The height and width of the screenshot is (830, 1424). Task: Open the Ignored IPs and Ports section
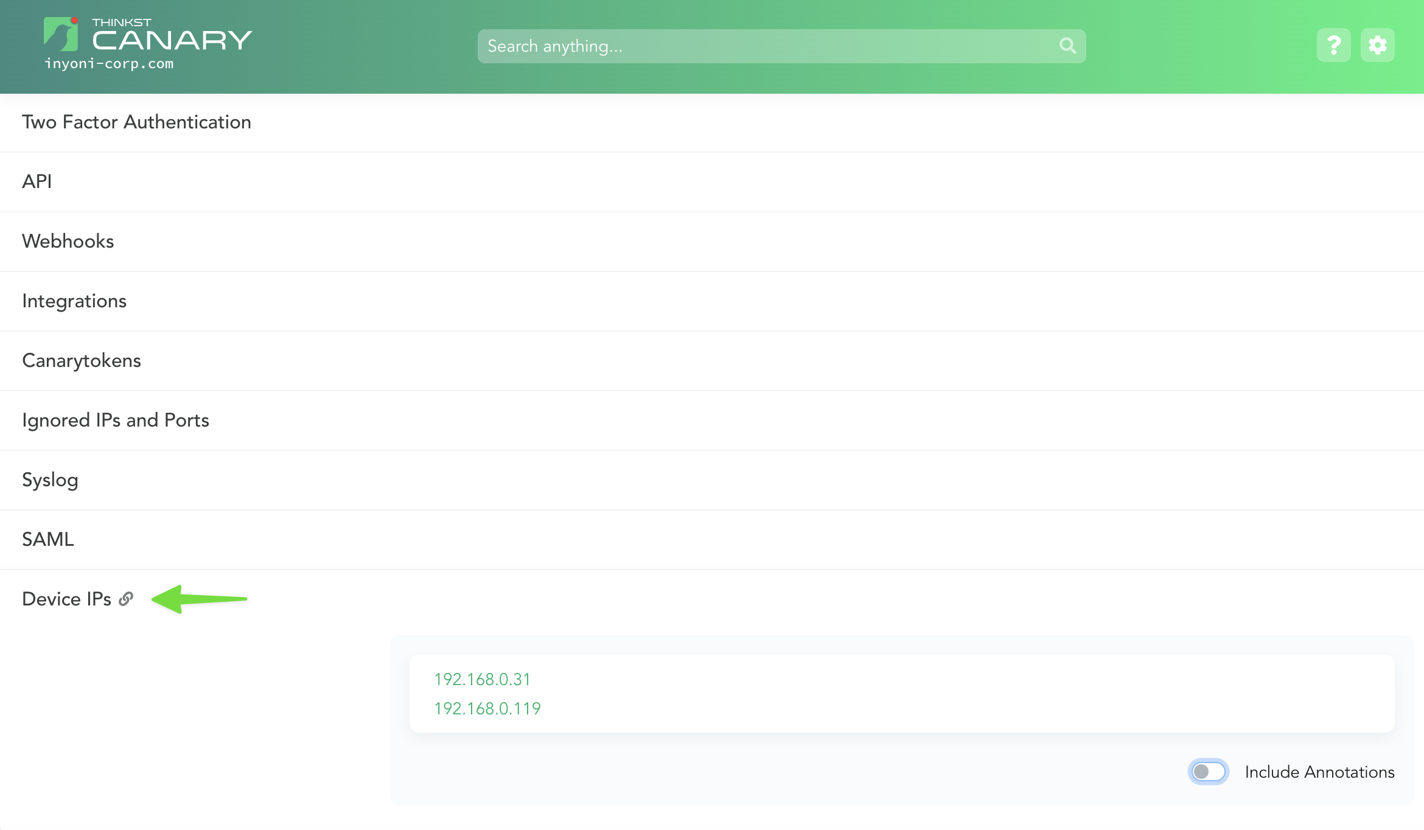pos(116,420)
